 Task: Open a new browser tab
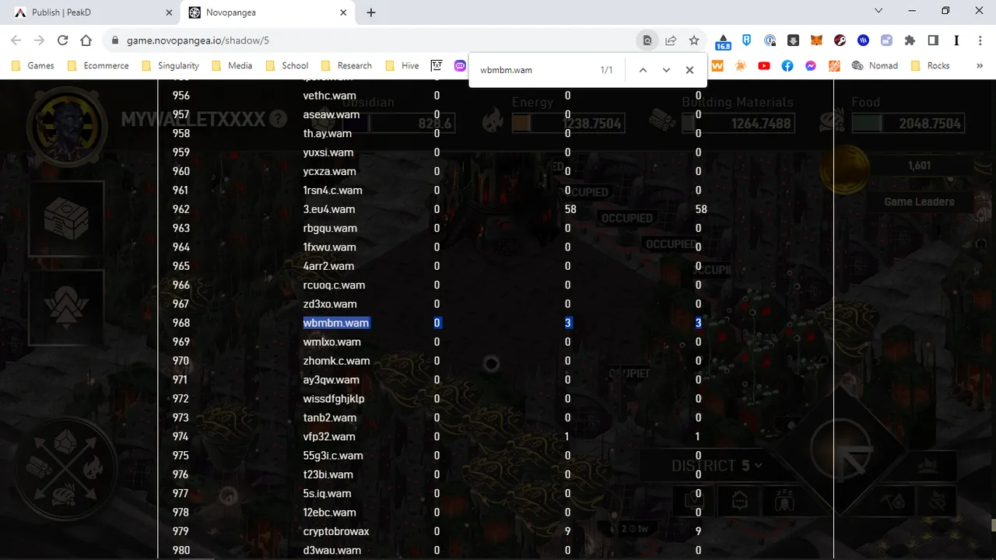click(x=371, y=12)
